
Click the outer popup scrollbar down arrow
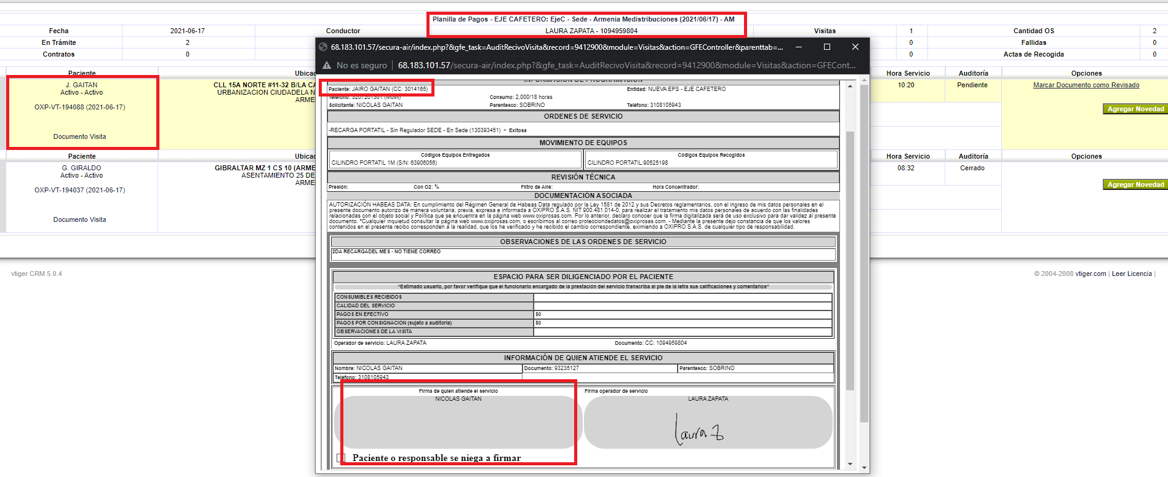864,468
